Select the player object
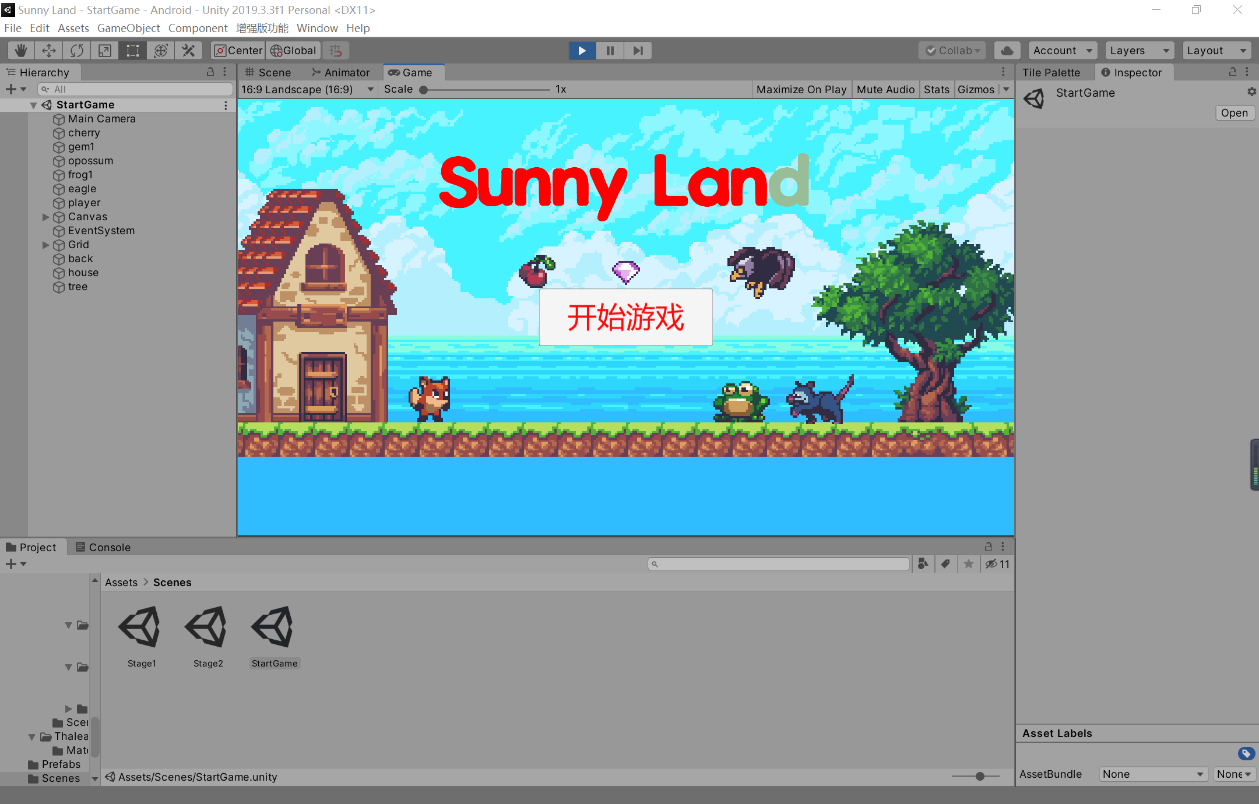The height and width of the screenshot is (804, 1259). 84,203
